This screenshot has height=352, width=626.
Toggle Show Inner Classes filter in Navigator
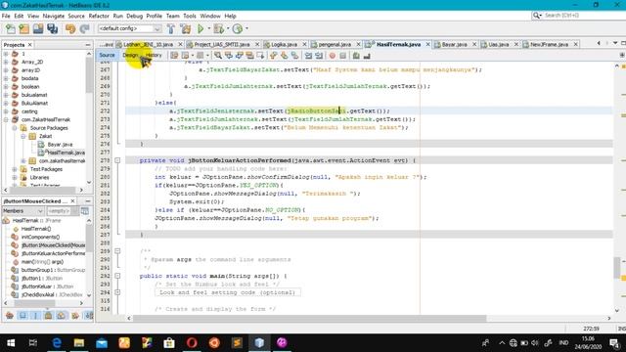click(61, 315)
